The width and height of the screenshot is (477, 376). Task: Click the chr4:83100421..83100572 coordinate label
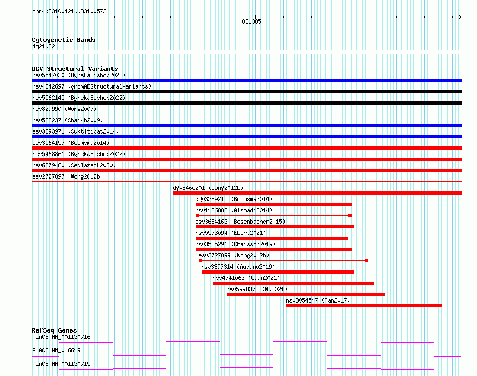point(69,12)
